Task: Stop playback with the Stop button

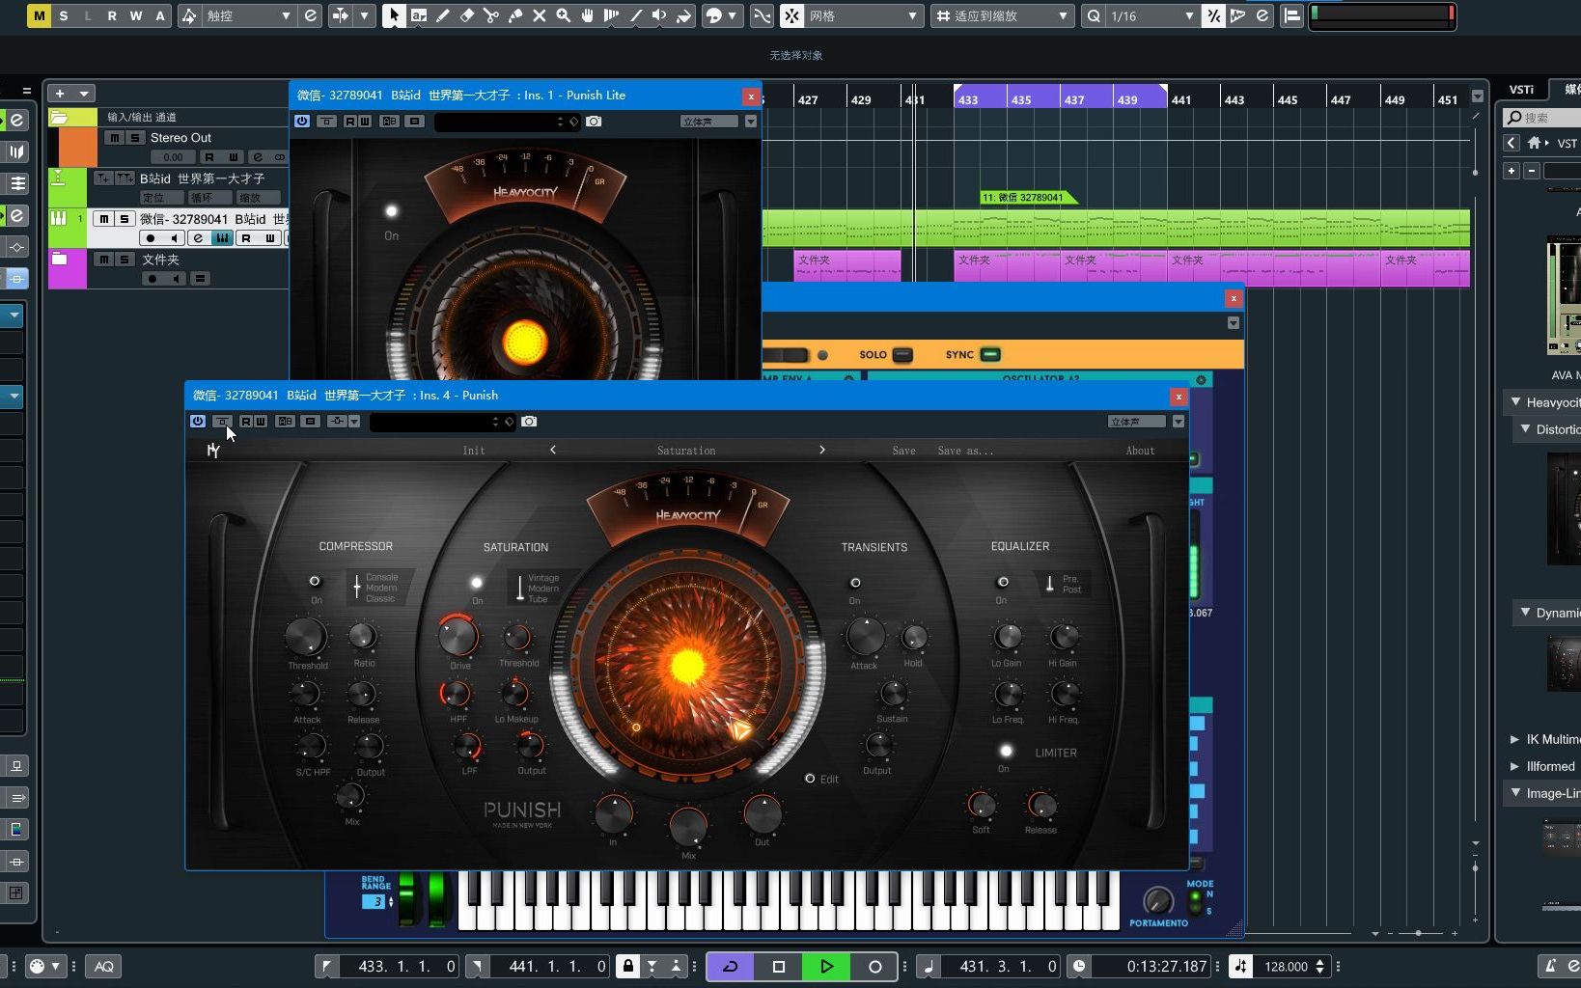Action: tap(779, 966)
